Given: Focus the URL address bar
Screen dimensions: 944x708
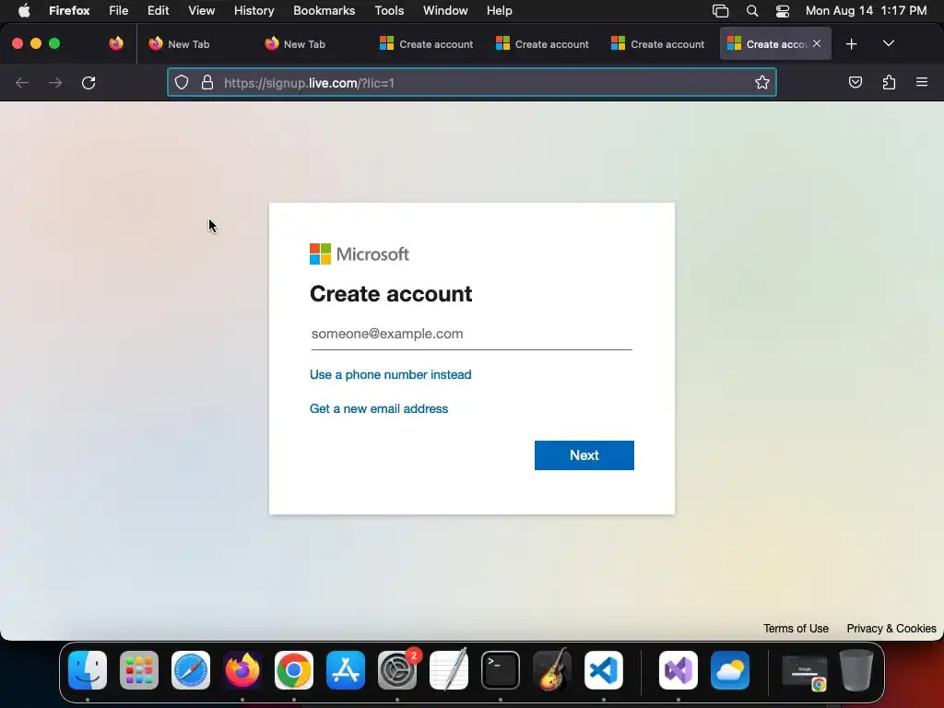Looking at the screenshot, I should pyautogui.click(x=472, y=82).
